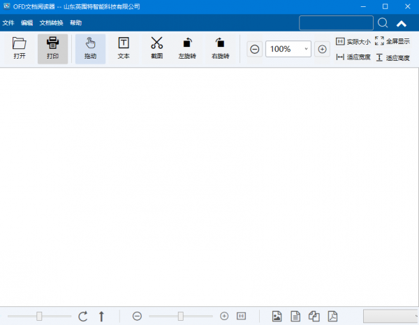Open the 文件 (File) menu
The width and height of the screenshot is (419, 325).
click(x=8, y=23)
